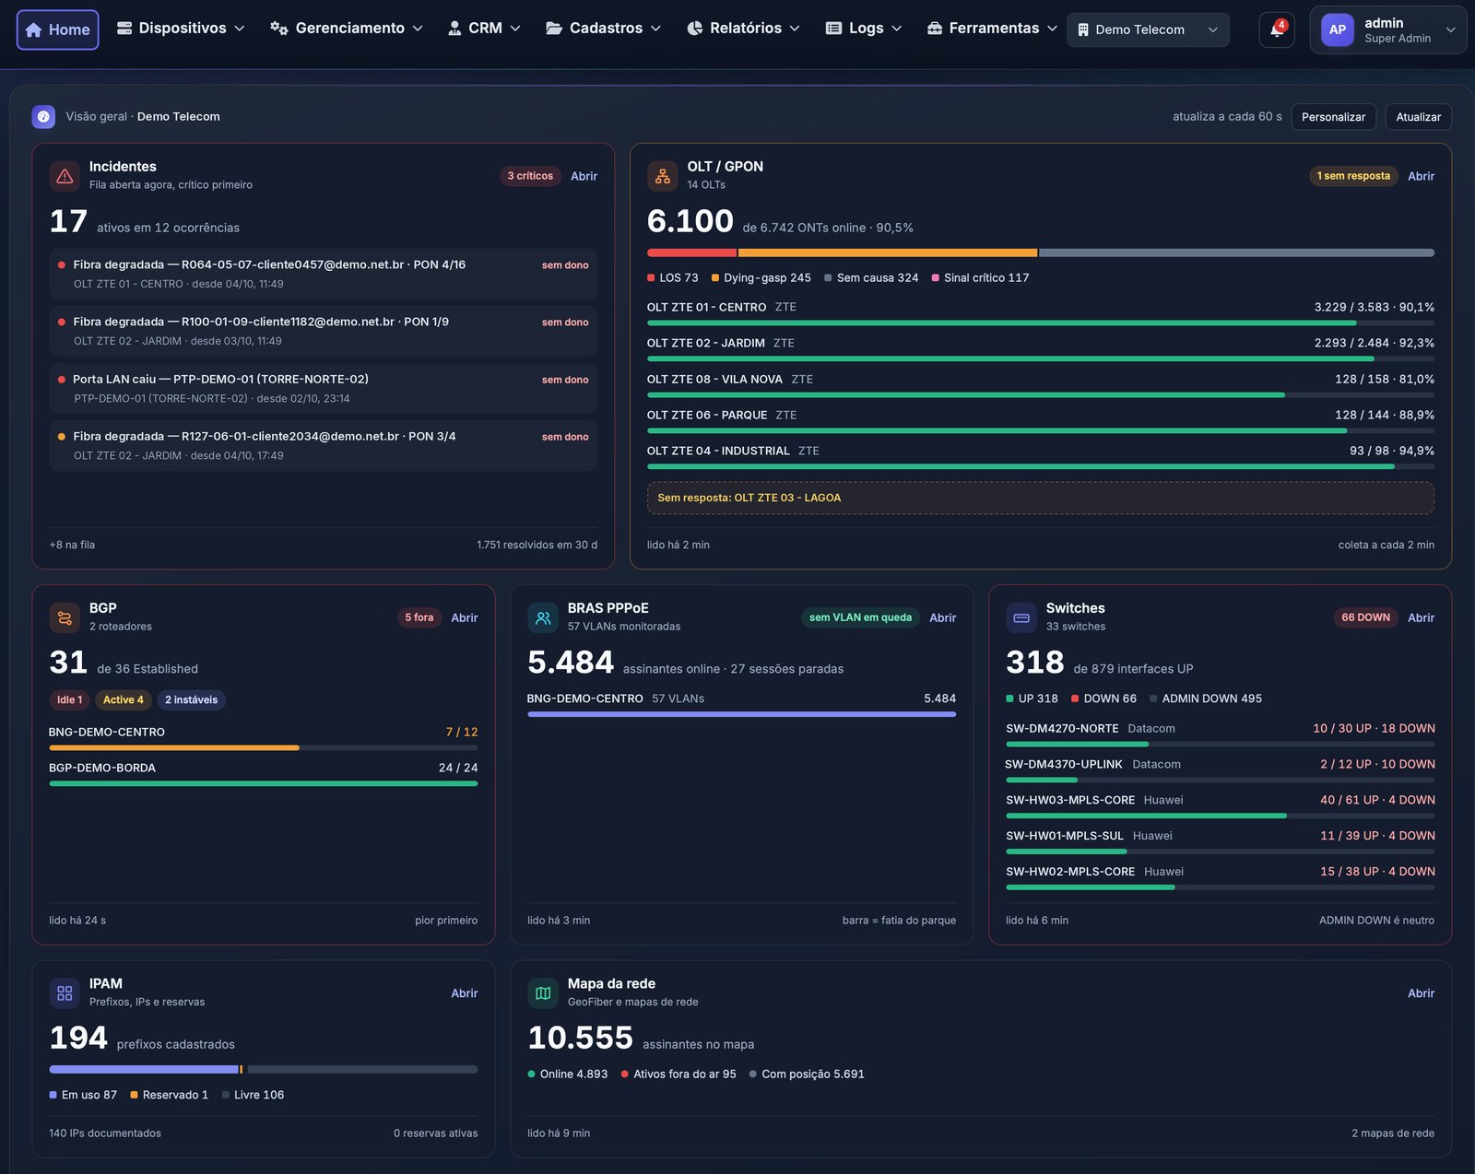Viewport: 1475px width, 1174px height.
Task: Open the Porta LAN caiu PTP-DEMO-01 incident
Action: (323, 388)
